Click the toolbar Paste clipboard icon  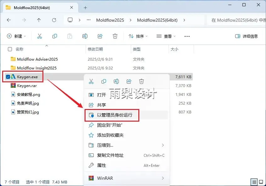click(70, 36)
